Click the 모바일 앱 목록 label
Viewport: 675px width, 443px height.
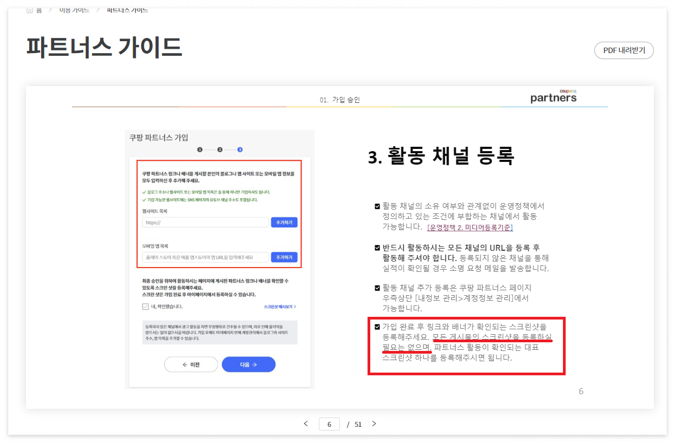[x=155, y=245]
